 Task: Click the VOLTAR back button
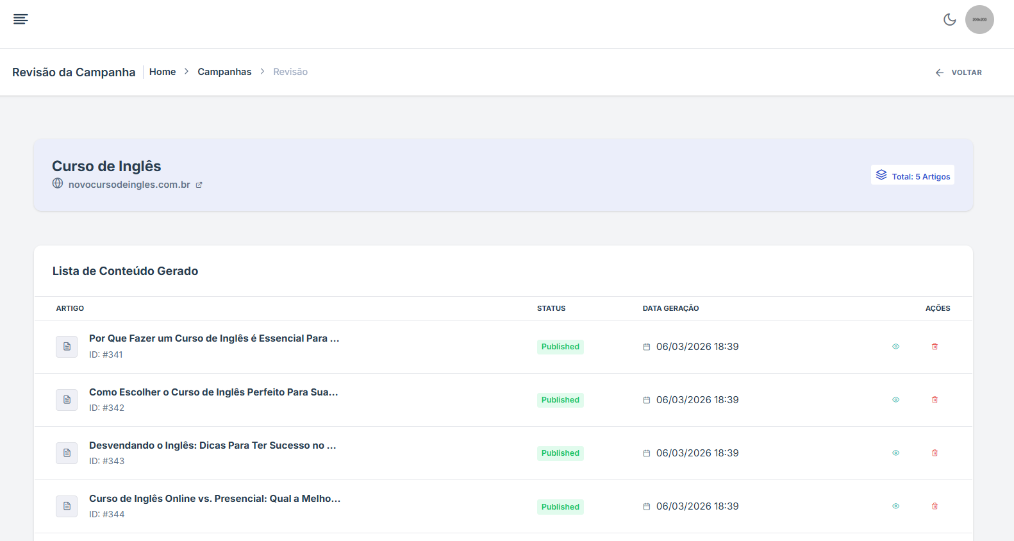[958, 72]
